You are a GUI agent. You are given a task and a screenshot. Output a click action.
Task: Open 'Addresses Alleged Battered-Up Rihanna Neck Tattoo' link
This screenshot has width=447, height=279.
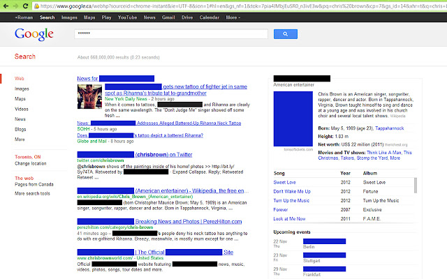(x=159, y=123)
